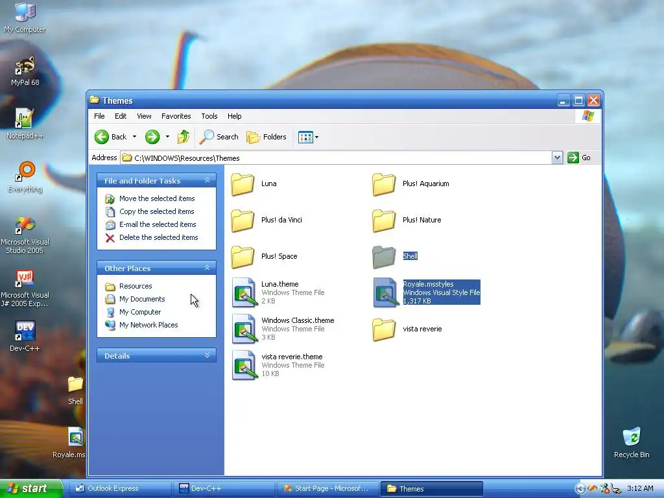The image size is (664, 498).
Task: Click the Royale.msstyles file name text
Action: coord(428,284)
